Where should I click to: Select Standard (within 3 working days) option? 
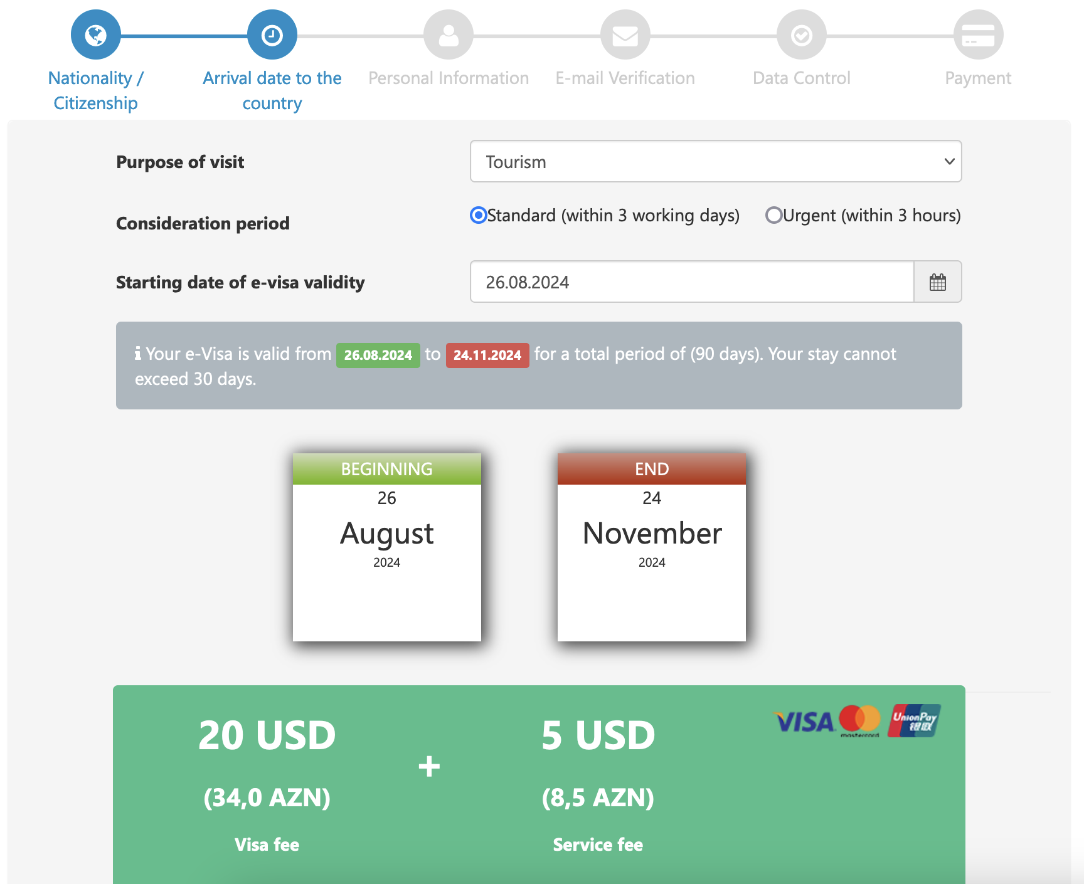tap(479, 216)
